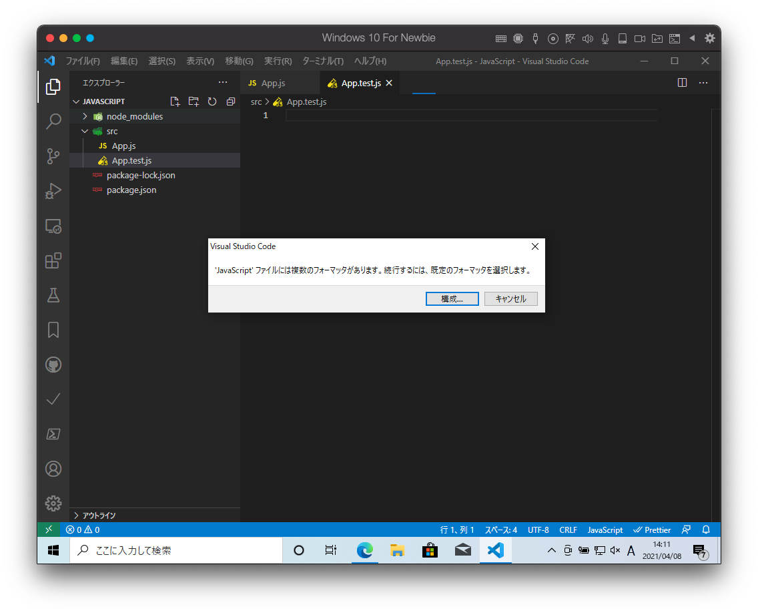Create a new file in JAVASCRIPT folder
The height and width of the screenshot is (613, 758).
[x=175, y=101]
